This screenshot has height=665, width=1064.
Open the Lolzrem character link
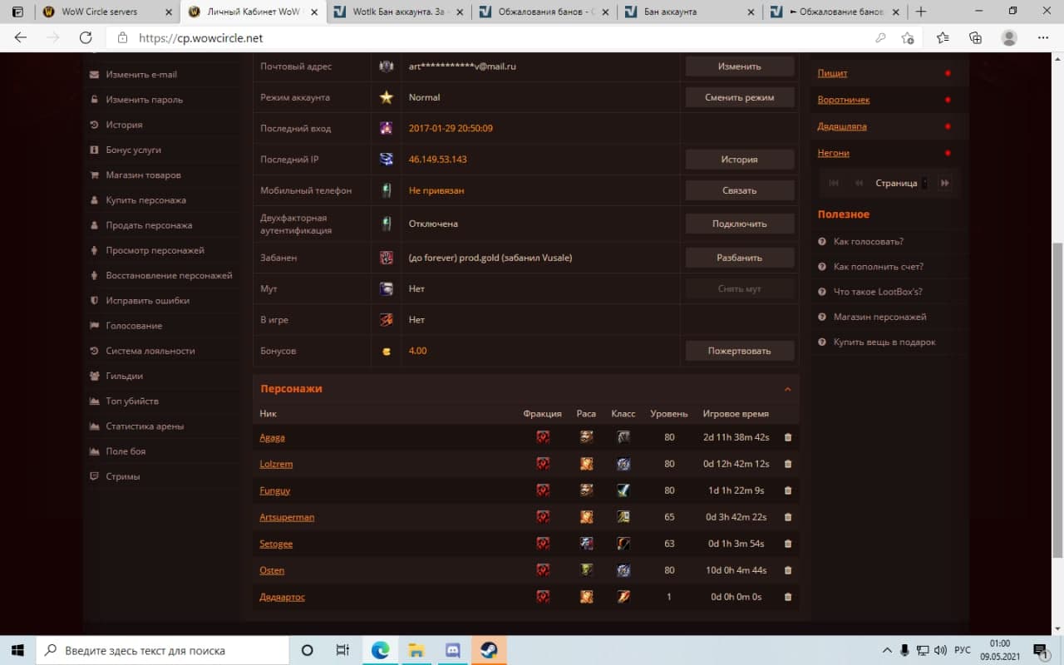pos(276,464)
